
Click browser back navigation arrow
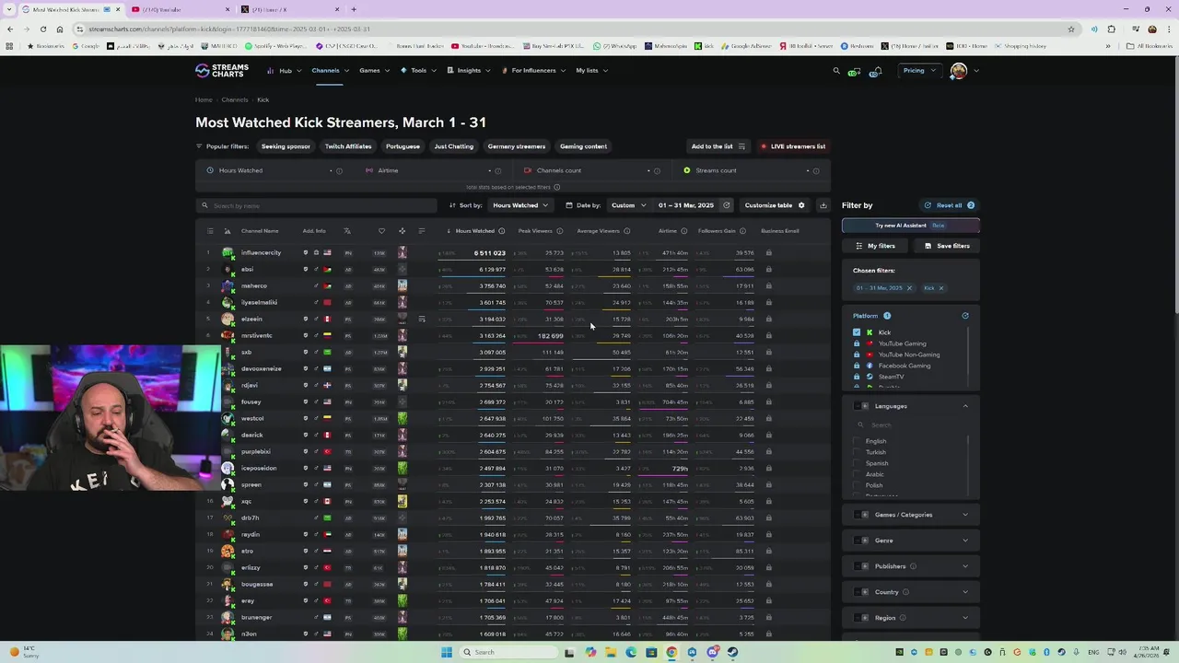point(10,29)
